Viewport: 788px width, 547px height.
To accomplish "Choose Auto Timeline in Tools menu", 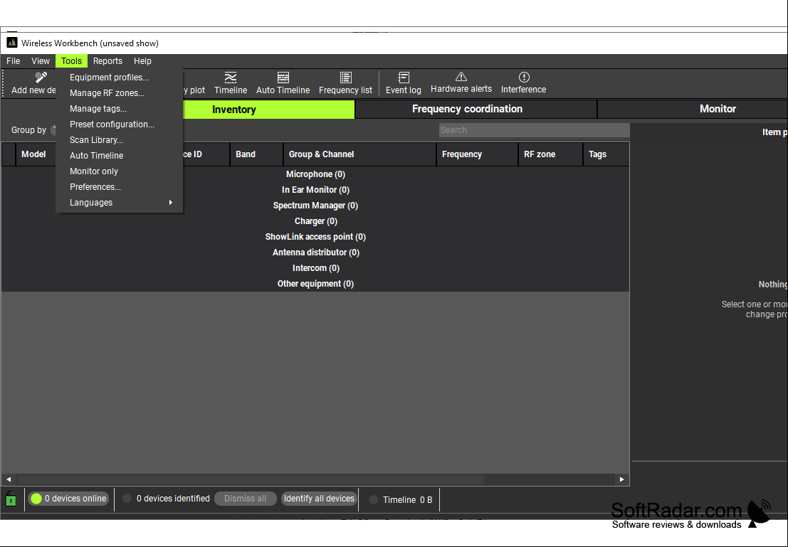I will click(119, 156).
